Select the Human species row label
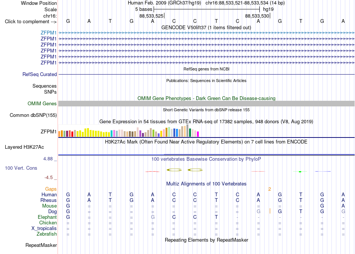Screen dimensions: 355x254 [x=49, y=194]
